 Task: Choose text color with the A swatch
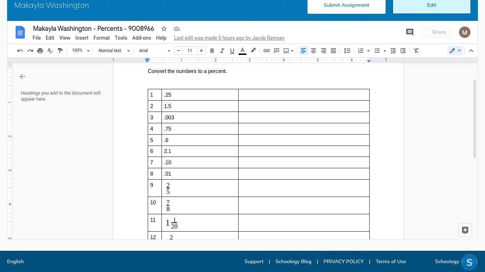[x=243, y=51]
